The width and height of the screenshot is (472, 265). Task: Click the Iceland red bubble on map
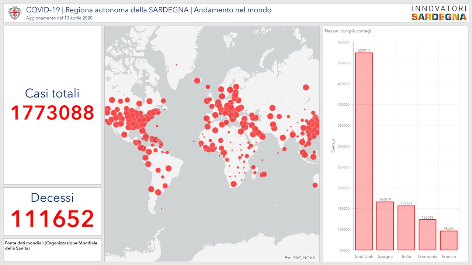pos(197,81)
